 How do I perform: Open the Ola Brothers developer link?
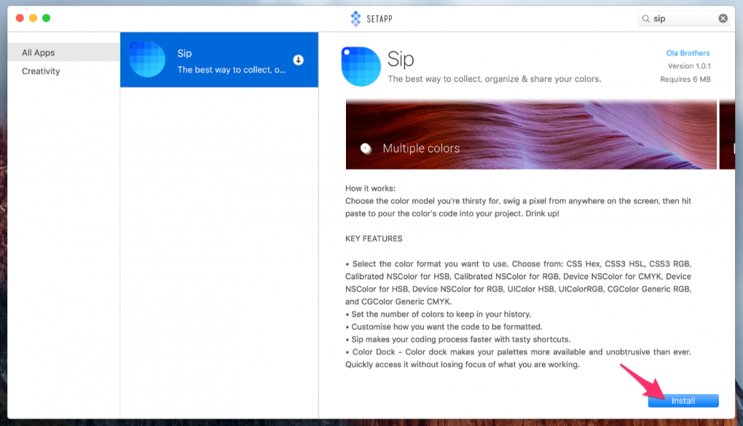(688, 53)
